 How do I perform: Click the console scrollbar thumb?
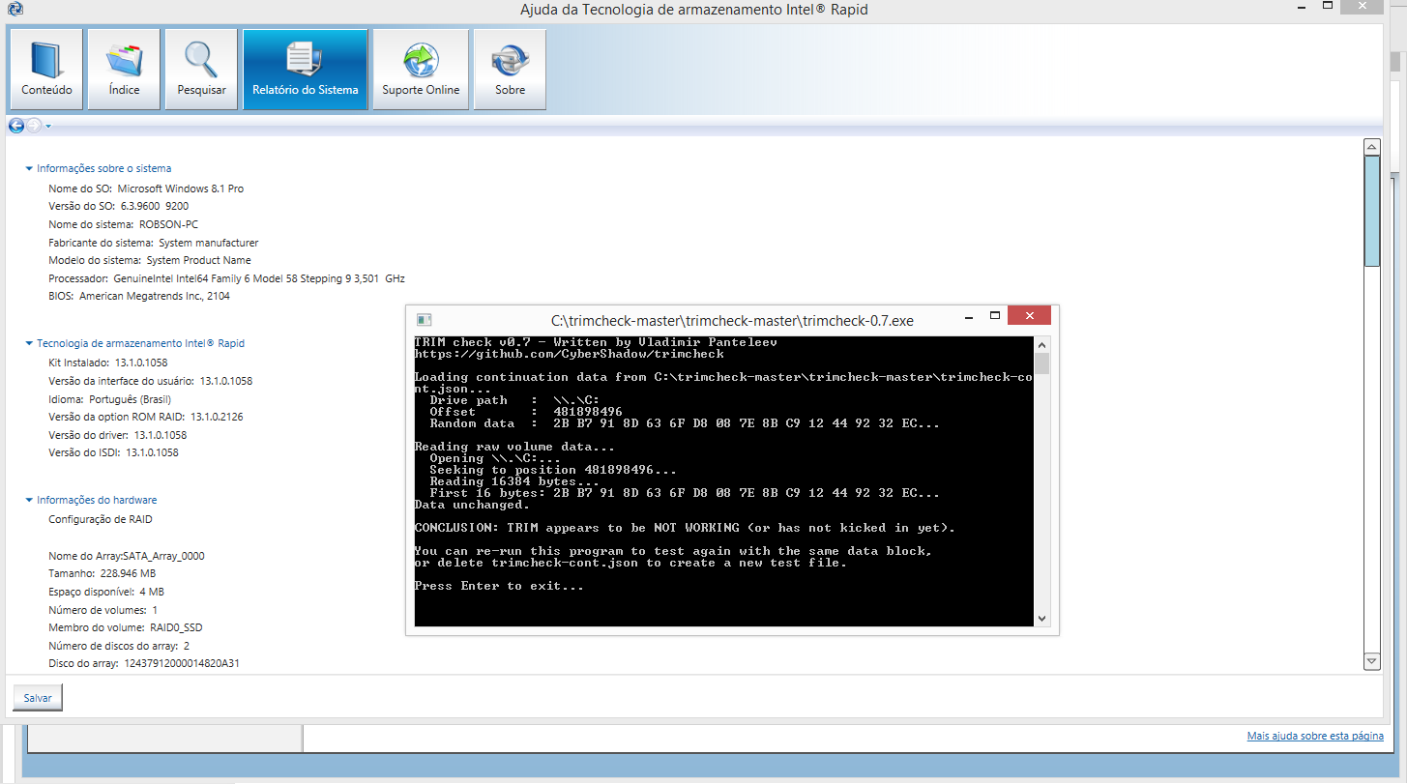pyautogui.click(x=1042, y=363)
